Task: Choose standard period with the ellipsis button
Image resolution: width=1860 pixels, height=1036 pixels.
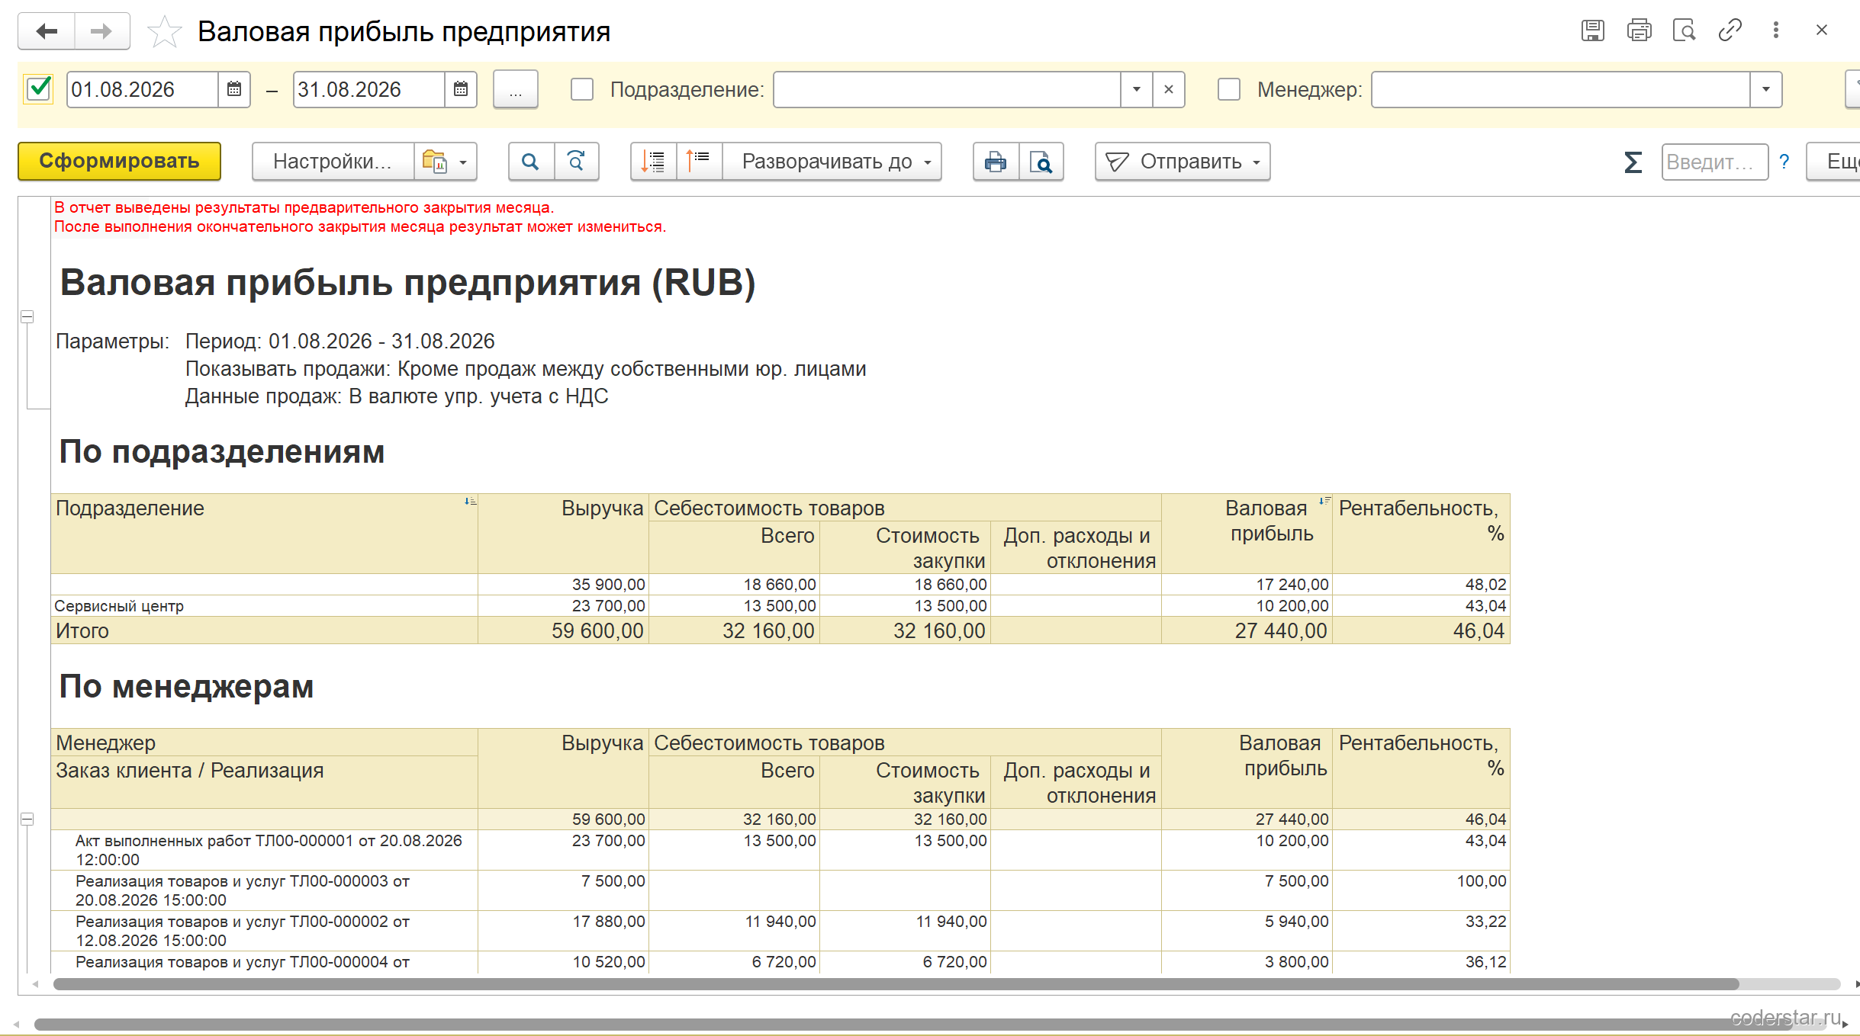Action: tap(516, 90)
